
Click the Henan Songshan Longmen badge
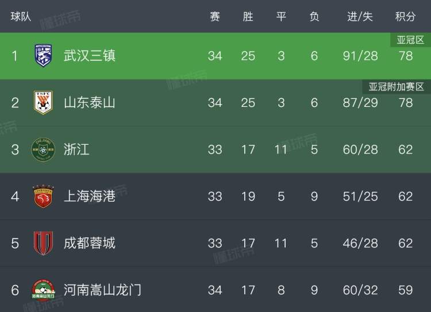coord(43,290)
